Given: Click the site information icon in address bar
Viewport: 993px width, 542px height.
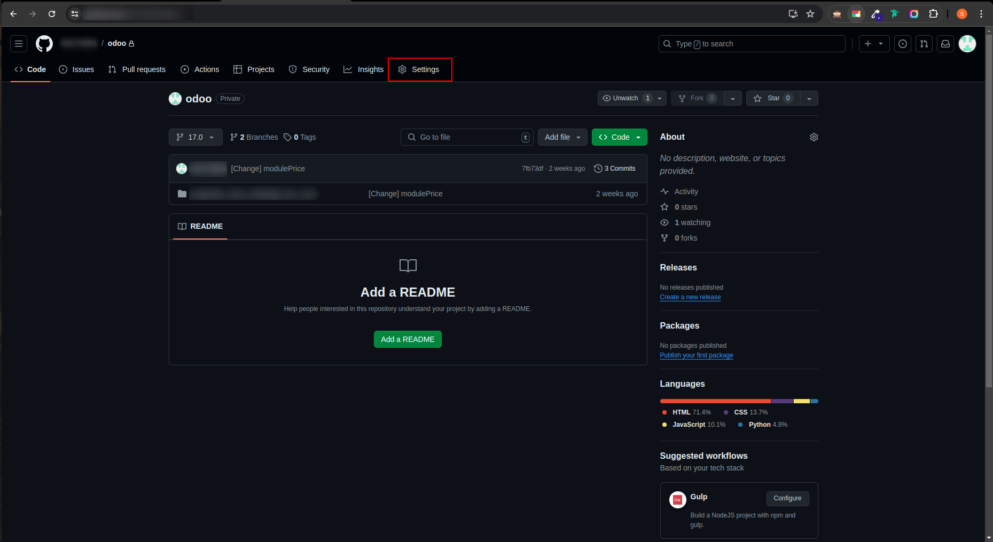Looking at the screenshot, I should pos(75,14).
